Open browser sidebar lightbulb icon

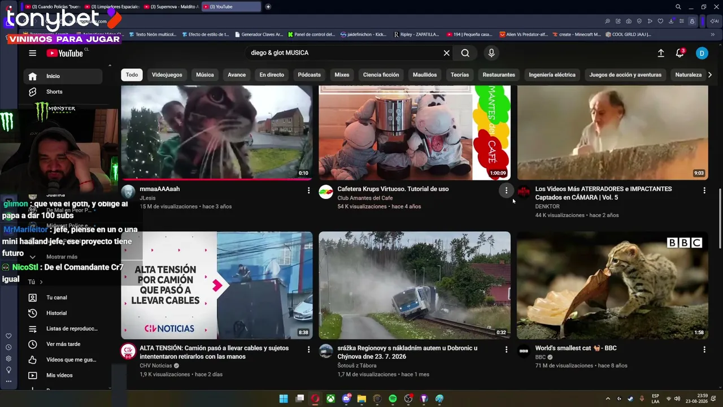[x=8, y=370]
